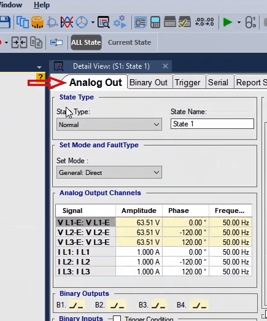The image size is (267, 321).
Task: Open the Help menu
Action: [x=42, y=5]
